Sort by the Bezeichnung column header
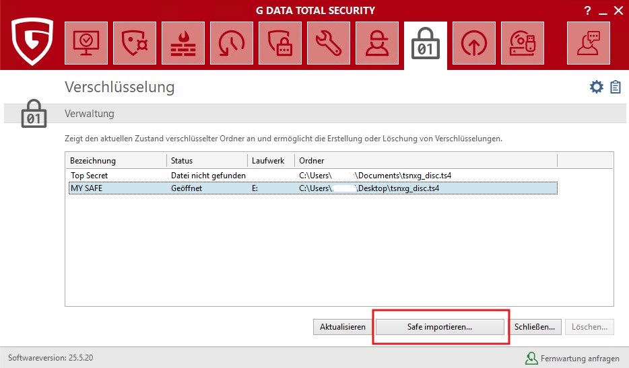The image size is (629, 368). tap(116, 160)
